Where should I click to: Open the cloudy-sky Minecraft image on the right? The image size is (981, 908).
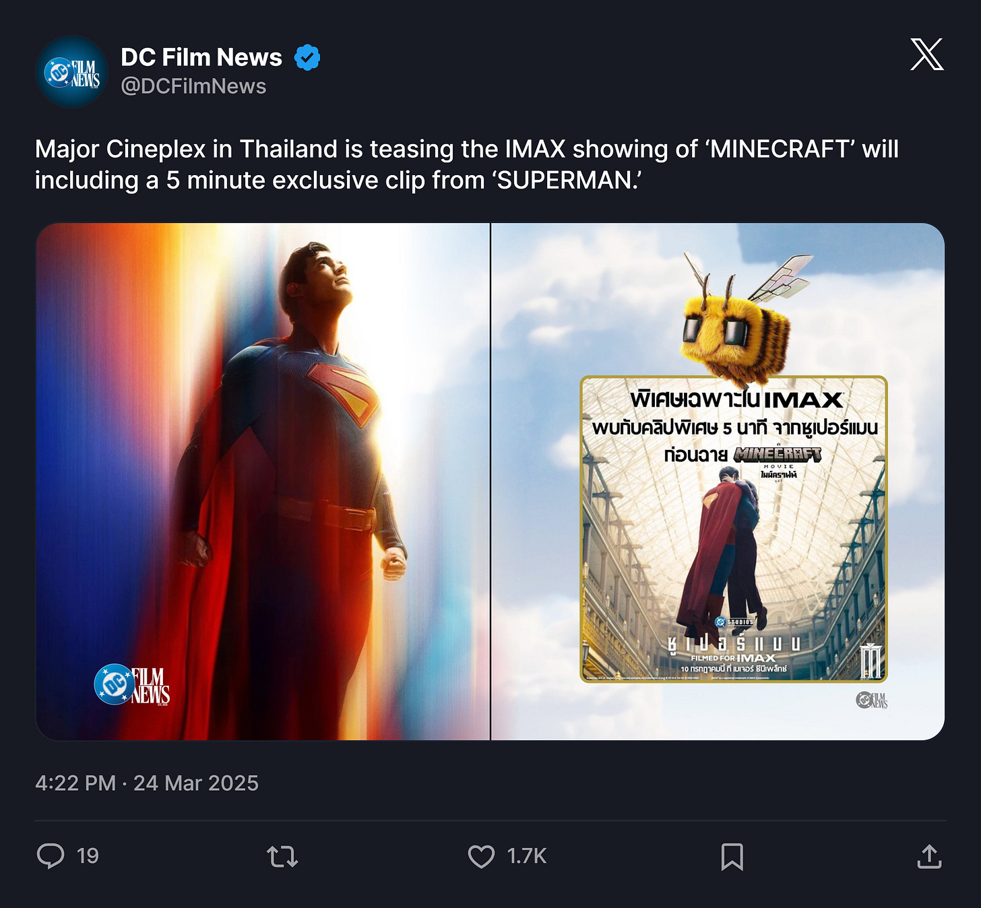point(718,482)
